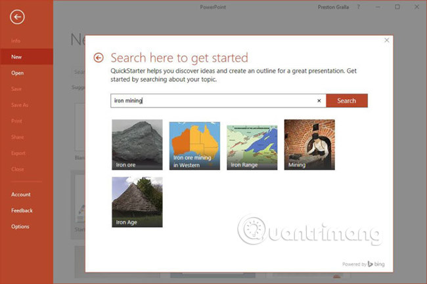The width and height of the screenshot is (427, 284).
Task: Go back using the QuickStarter dialog arrow
Action: click(99, 58)
